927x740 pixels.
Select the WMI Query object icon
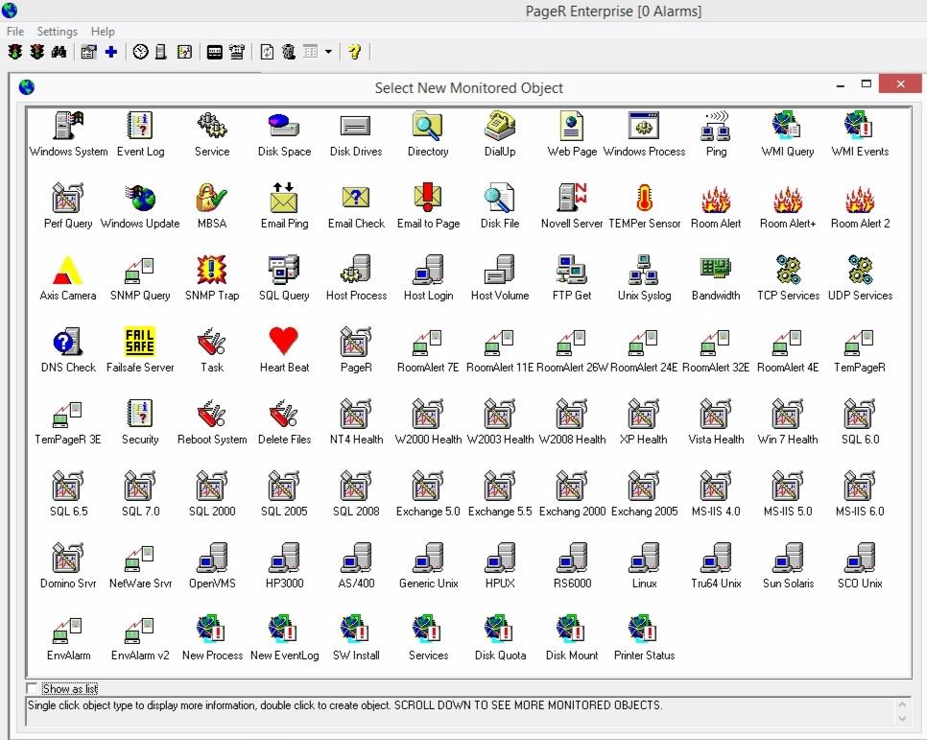(788, 126)
